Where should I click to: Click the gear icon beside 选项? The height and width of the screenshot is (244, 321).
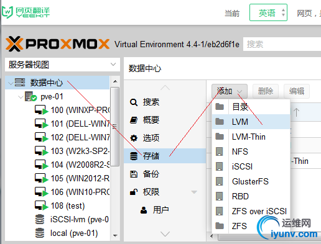pos(134,138)
